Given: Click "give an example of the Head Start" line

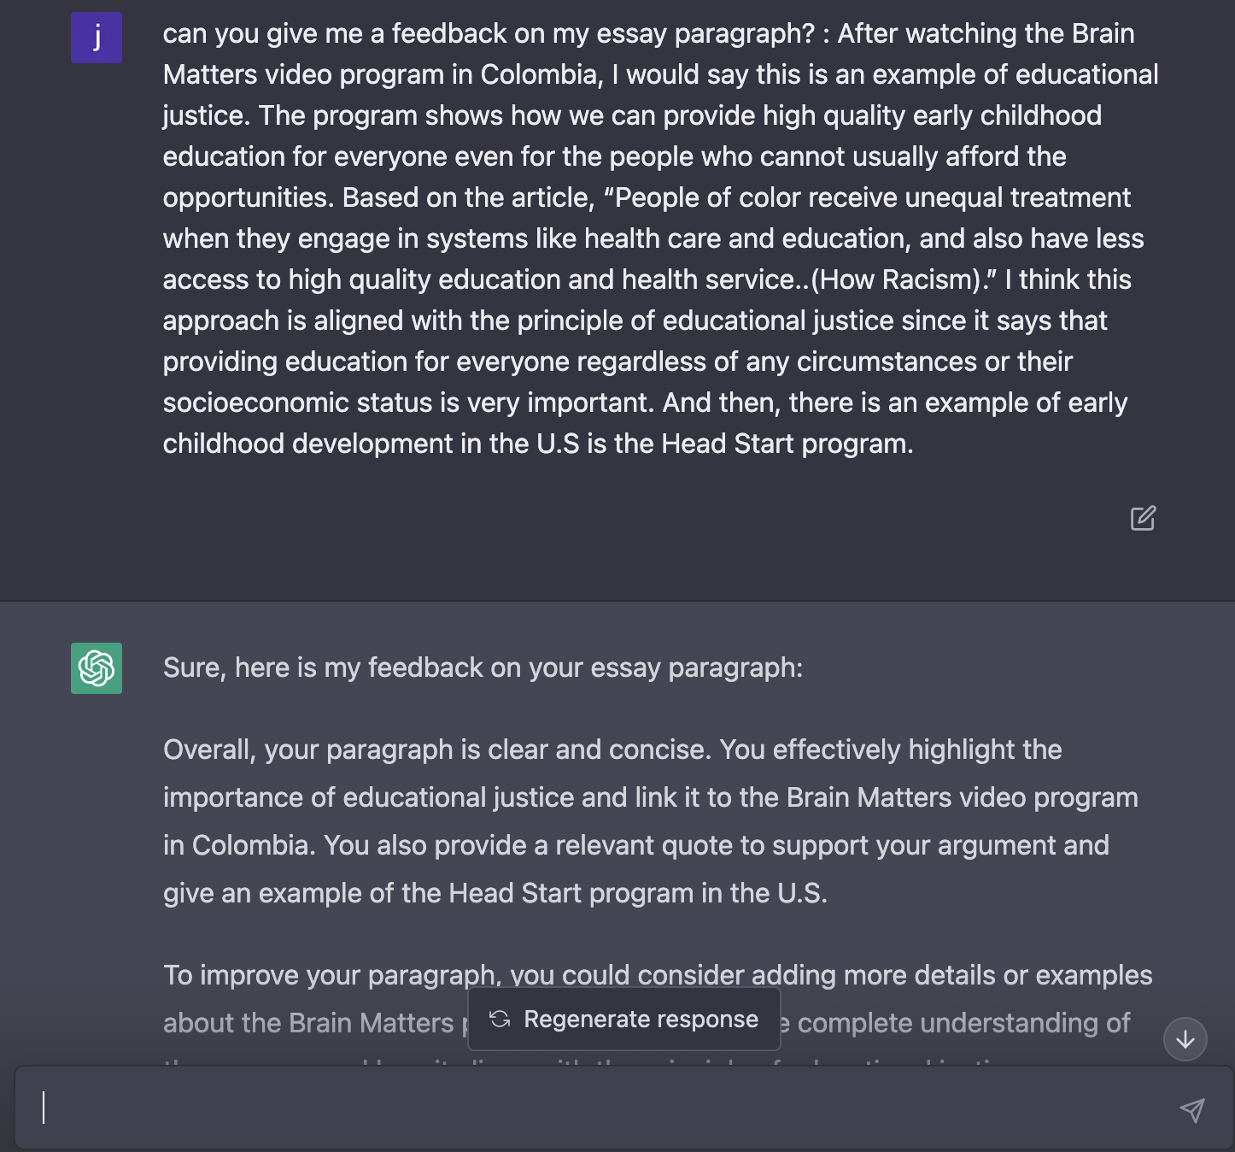Looking at the screenshot, I should [x=495, y=894].
